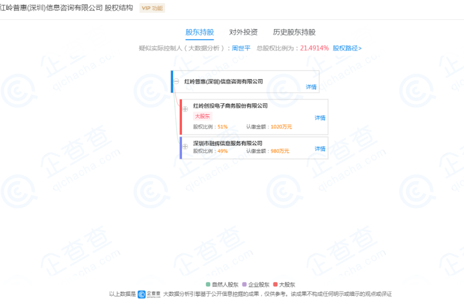This screenshot has width=464, height=302.
Task: View the 股权路径 link
Action: point(347,48)
